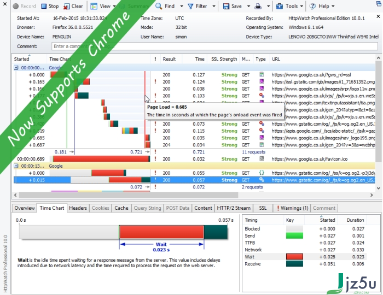
Task: Open the Save dropdown arrow
Action: 248,6
